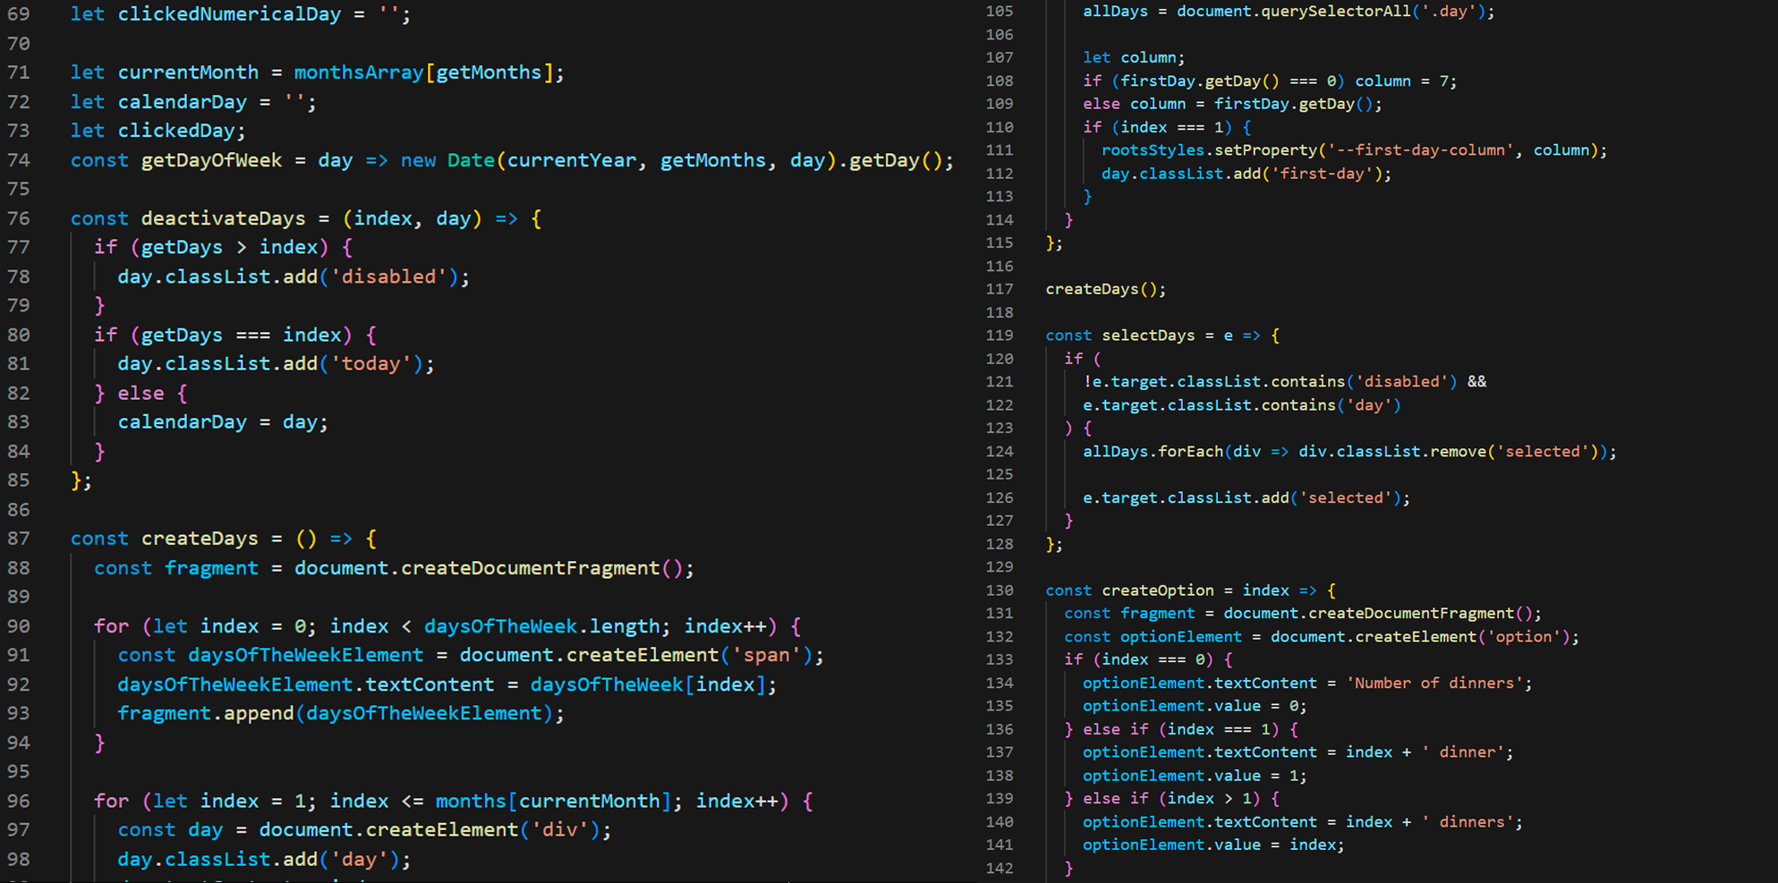Click the 'disabled' string on line 78

click(389, 276)
